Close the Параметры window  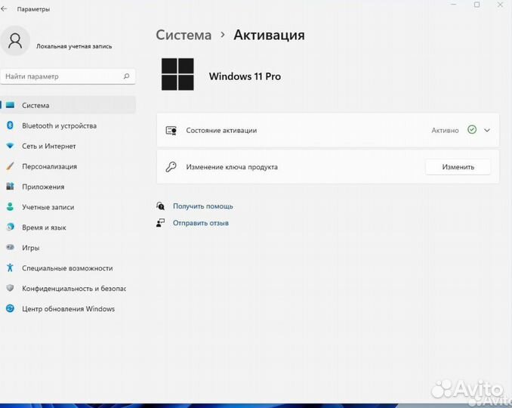click(x=500, y=5)
